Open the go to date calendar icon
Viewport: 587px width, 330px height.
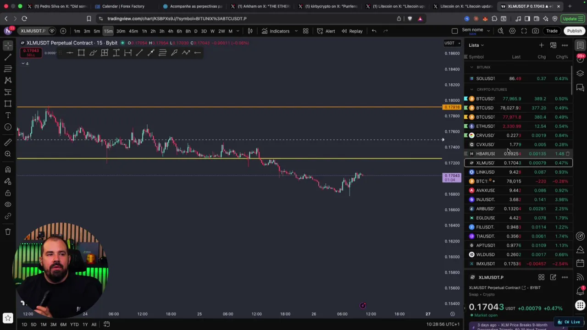click(x=106, y=324)
